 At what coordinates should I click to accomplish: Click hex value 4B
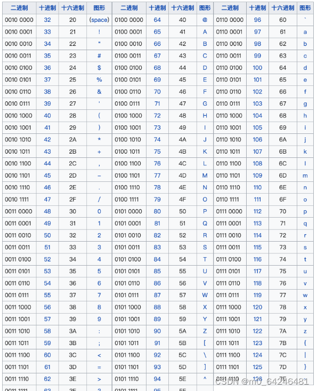click(x=182, y=151)
